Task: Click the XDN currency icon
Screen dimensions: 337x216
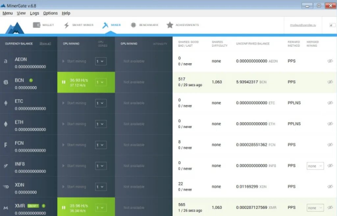Action: pyautogui.click(x=6, y=187)
